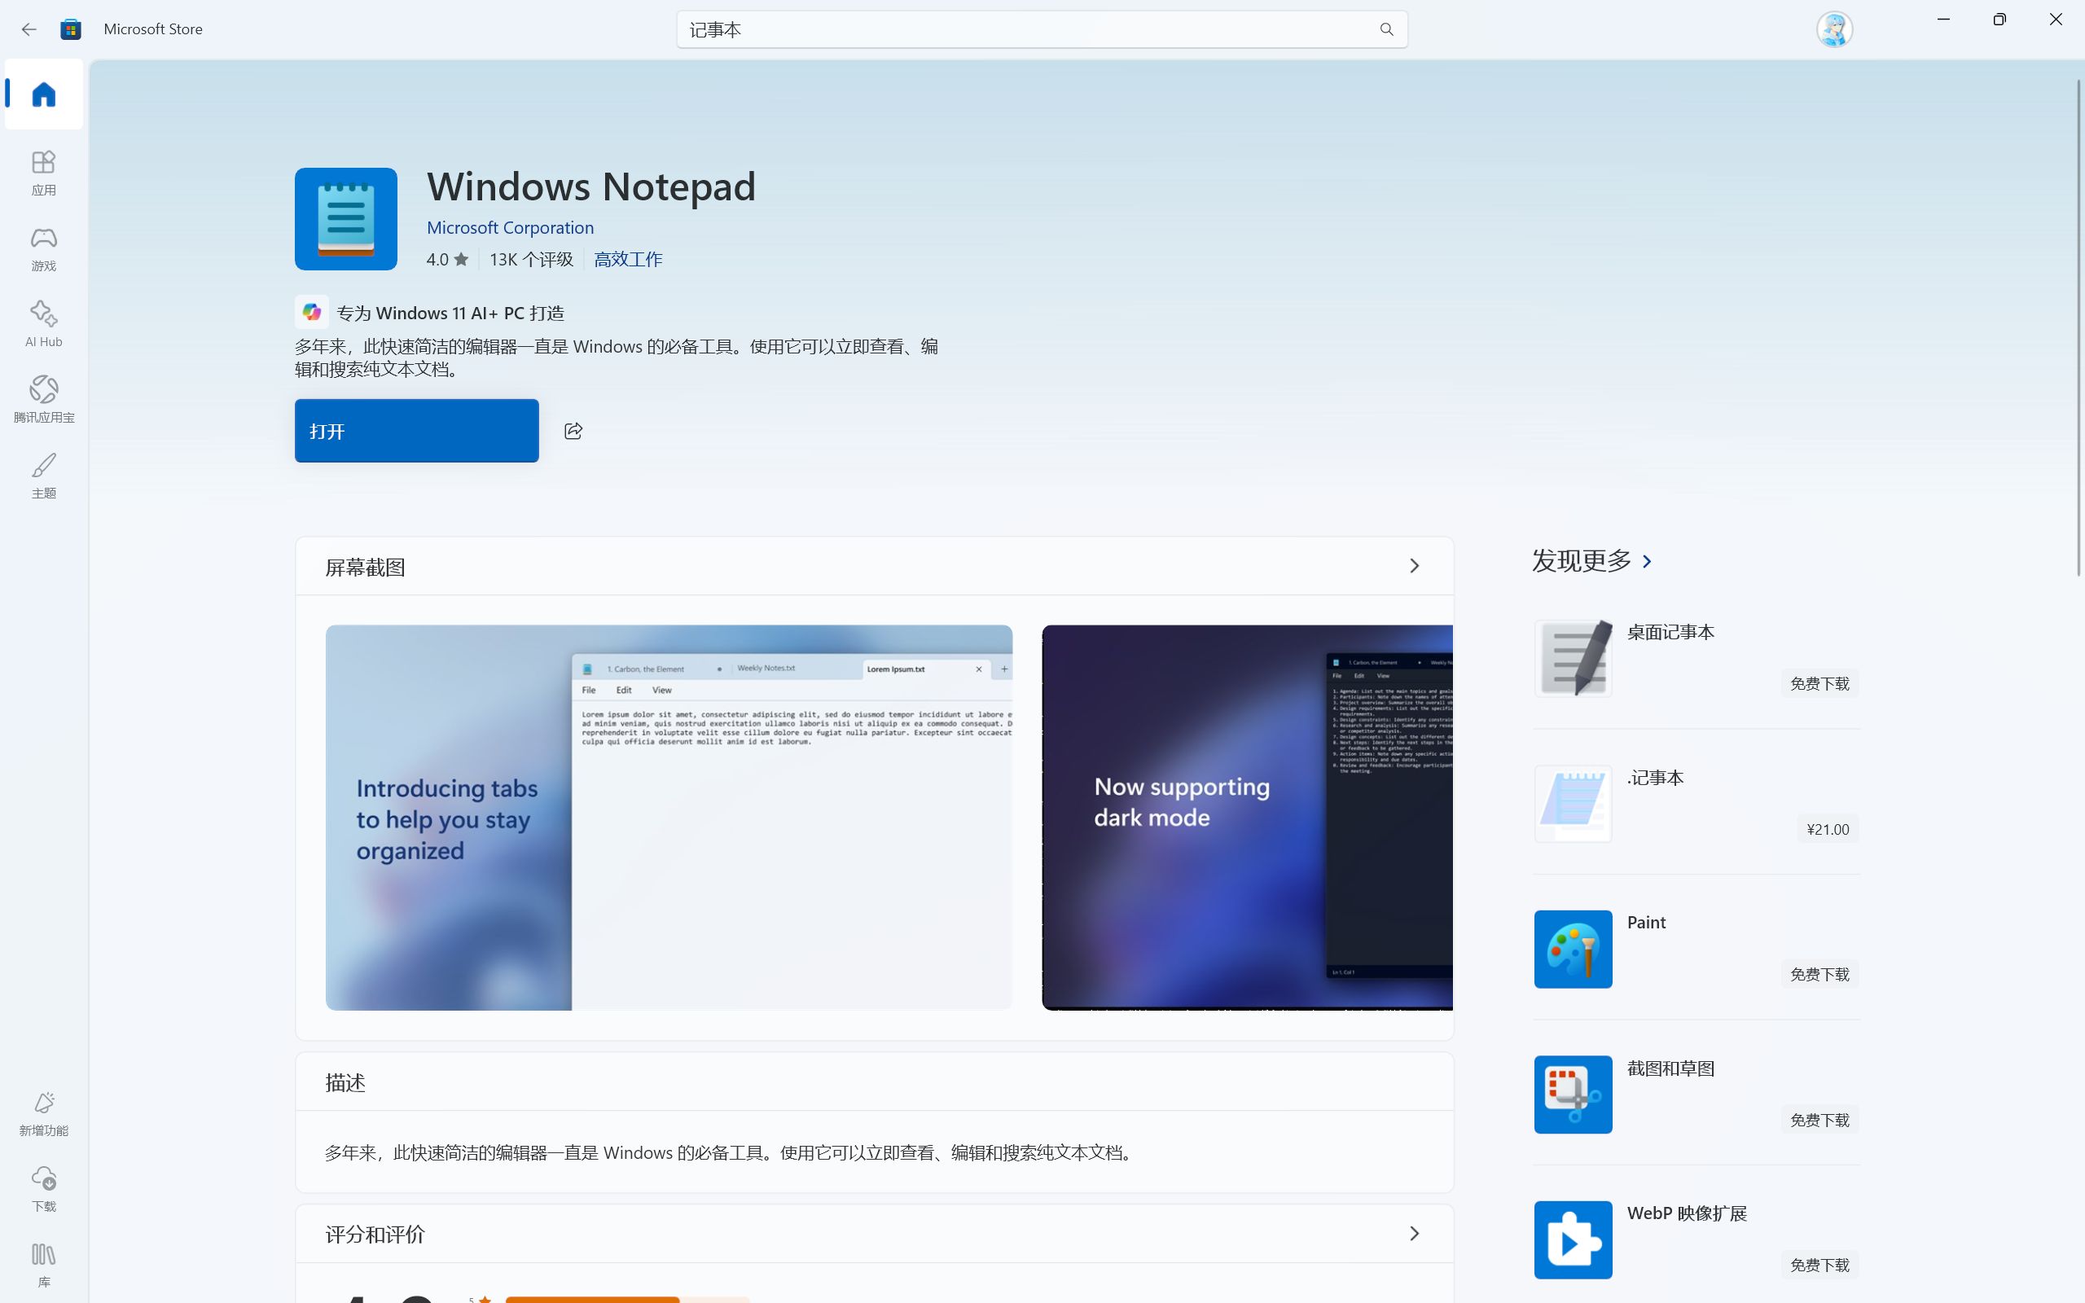The width and height of the screenshot is (2085, 1303).
Task: Open the user profile avatar
Action: click(x=1834, y=29)
